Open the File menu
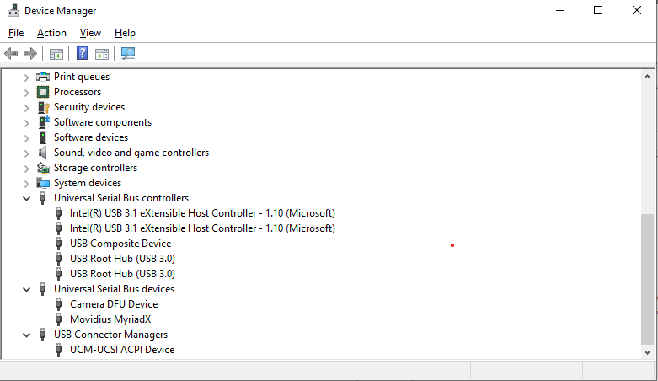The image size is (658, 381). coord(16,33)
